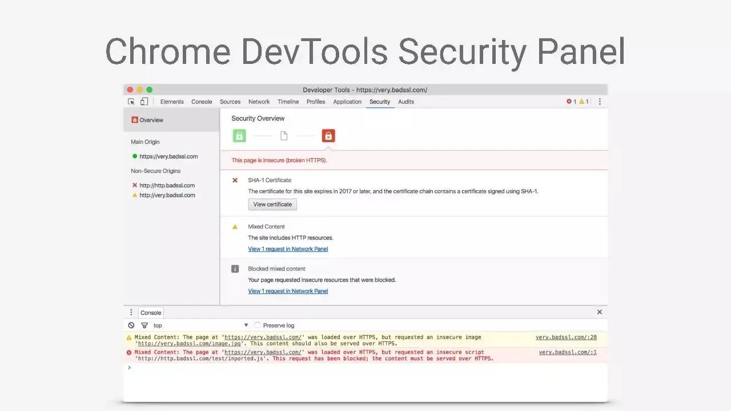The height and width of the screenshot is (411, 731).
Task: Click the 'Main Origin' sidebar heading
Action: click(145, 142)
